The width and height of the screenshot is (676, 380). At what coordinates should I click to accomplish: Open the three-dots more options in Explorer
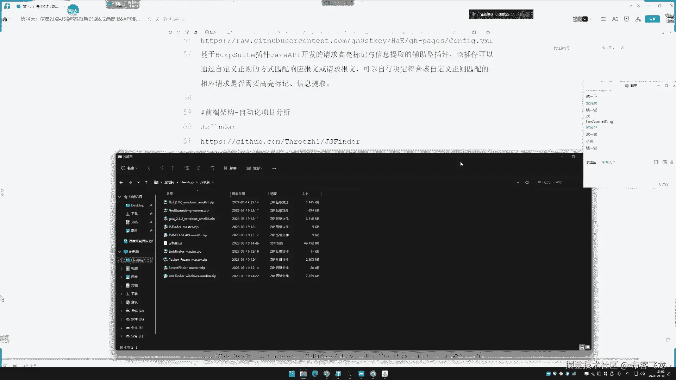point(274,168)
